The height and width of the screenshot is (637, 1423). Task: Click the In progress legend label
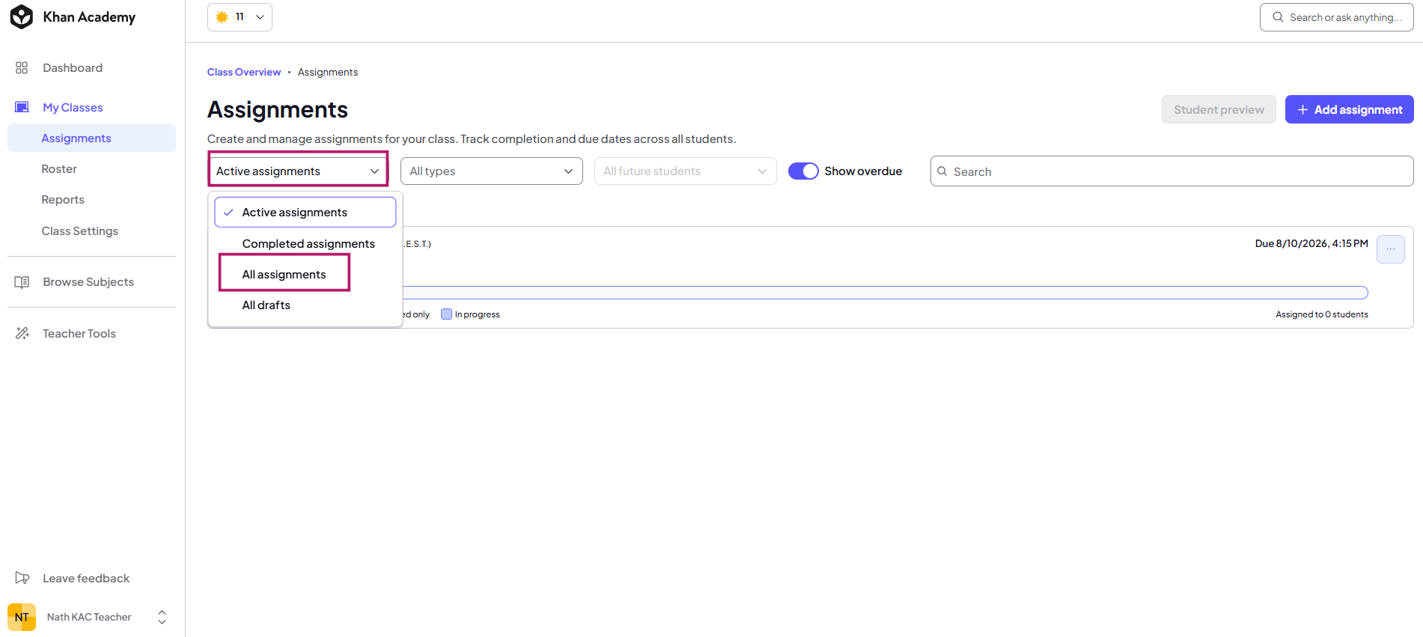[478, 314]
